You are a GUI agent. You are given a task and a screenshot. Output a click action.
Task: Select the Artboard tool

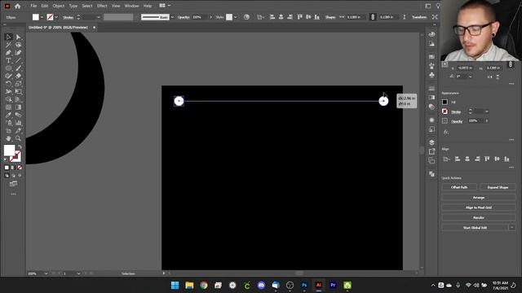(x=9, y=130)
